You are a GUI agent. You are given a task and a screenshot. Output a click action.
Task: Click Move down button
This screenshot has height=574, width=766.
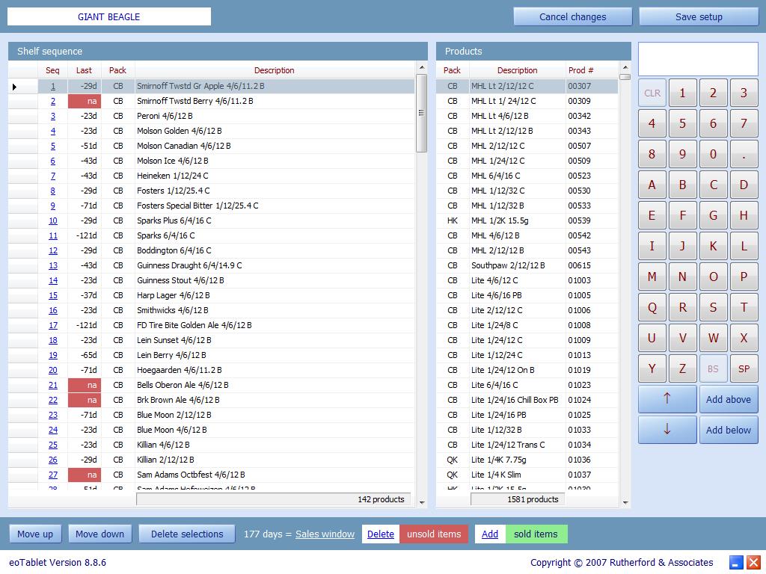point(99,534)
